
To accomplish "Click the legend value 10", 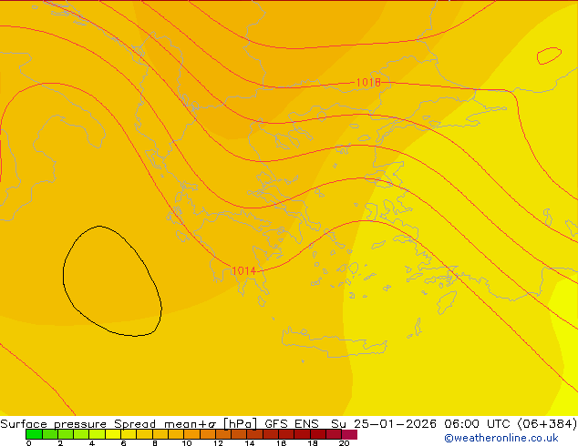I will [187, 443].
